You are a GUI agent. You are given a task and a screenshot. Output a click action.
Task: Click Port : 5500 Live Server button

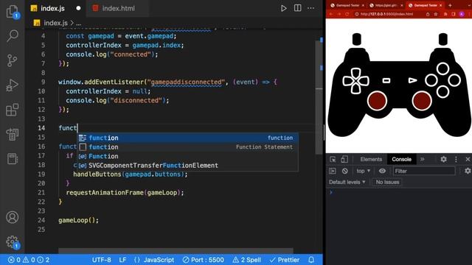204,260
